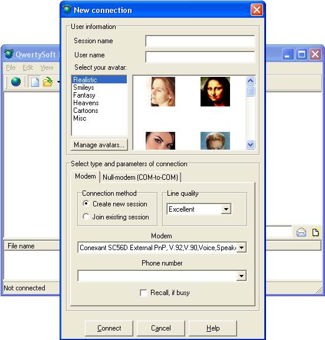Select Create new session radio button

tap(86, 203)
